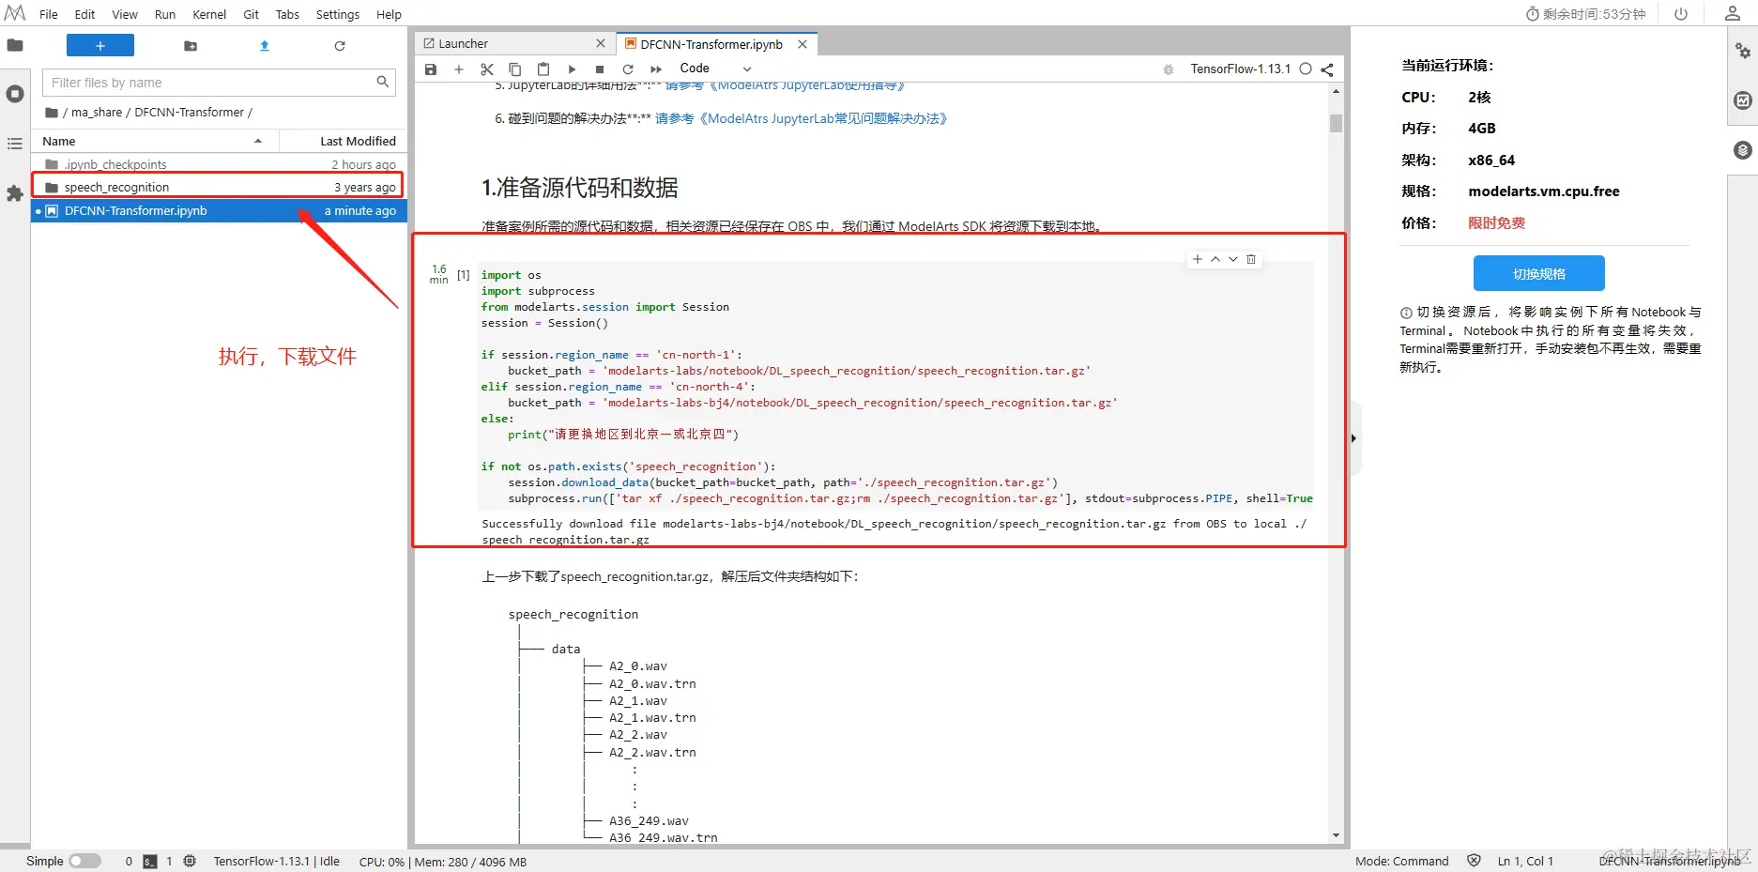Show the table of contents panel
Image resolution: width=1758 pixels, height=872 pixels.
(15, 144)
